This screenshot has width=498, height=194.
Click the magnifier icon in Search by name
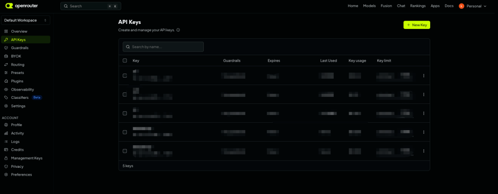128,47
